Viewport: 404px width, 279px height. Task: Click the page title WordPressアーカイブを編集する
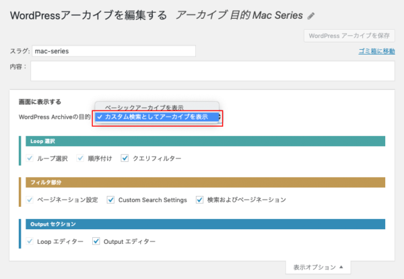click(88, 15)
